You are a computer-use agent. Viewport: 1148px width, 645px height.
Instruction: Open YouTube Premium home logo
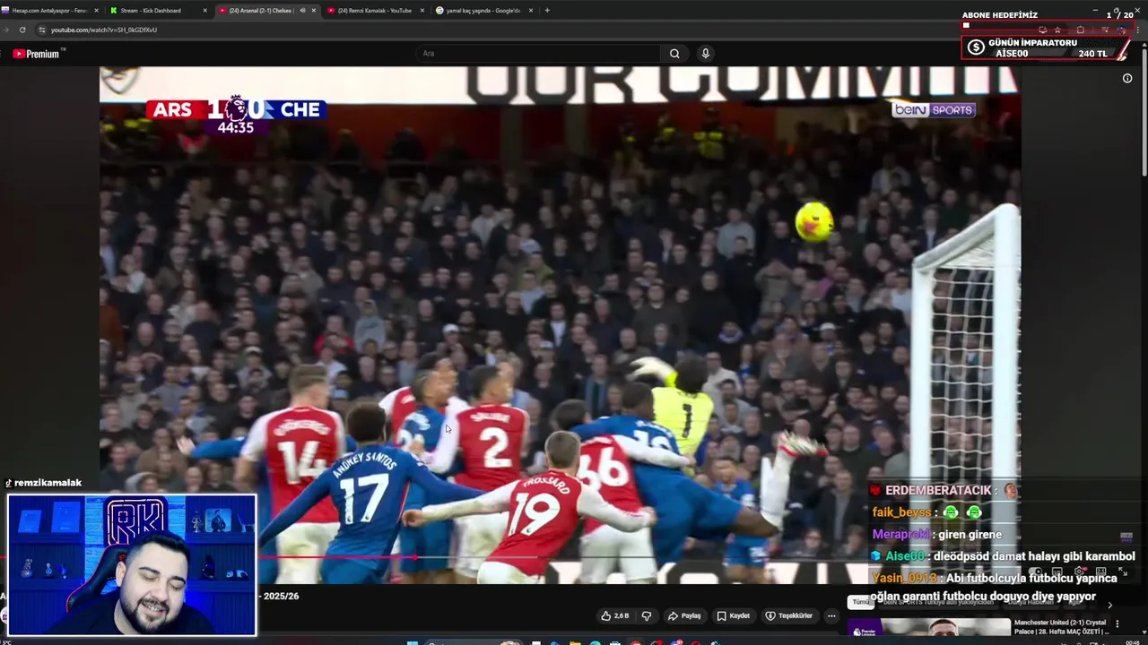tap(36, 54)
